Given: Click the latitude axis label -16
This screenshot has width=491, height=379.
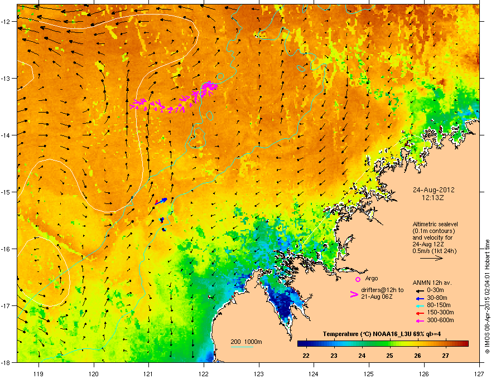Looking at the screenshot, I should click(6, 249).
